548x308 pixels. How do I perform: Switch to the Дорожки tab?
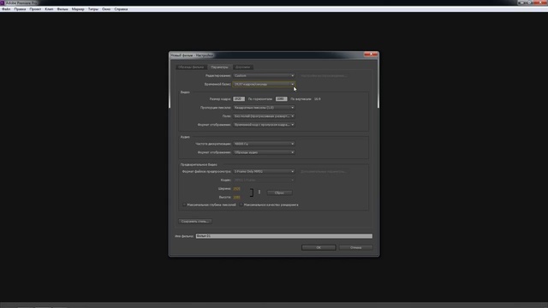point(242,67)
